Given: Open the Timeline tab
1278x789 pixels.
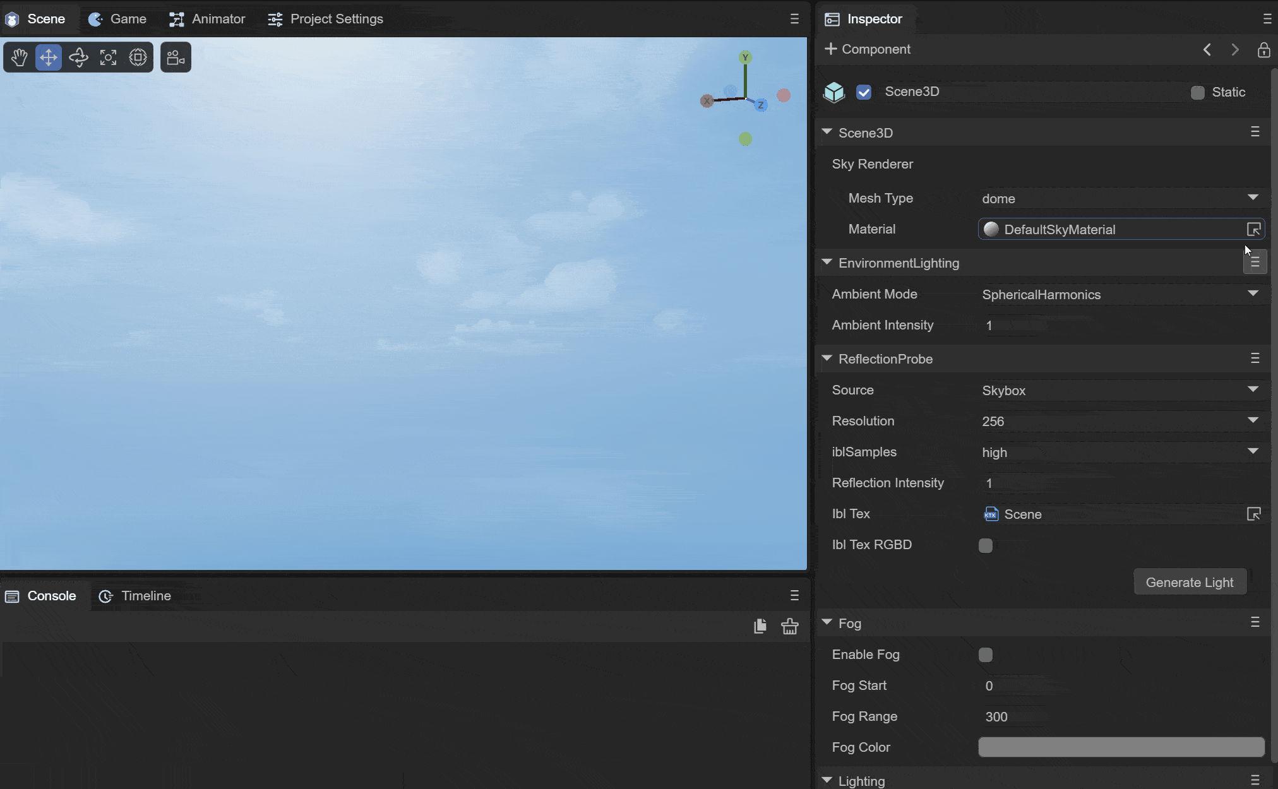Looking at the screenshot, I should click(135, 596).
